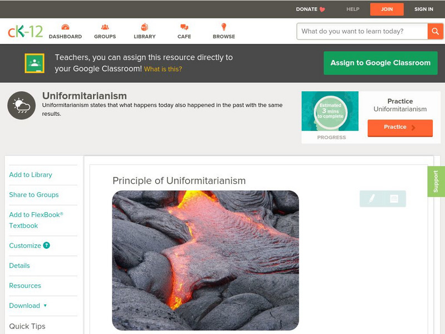Click the orange search magnifier button

(435, 31)
